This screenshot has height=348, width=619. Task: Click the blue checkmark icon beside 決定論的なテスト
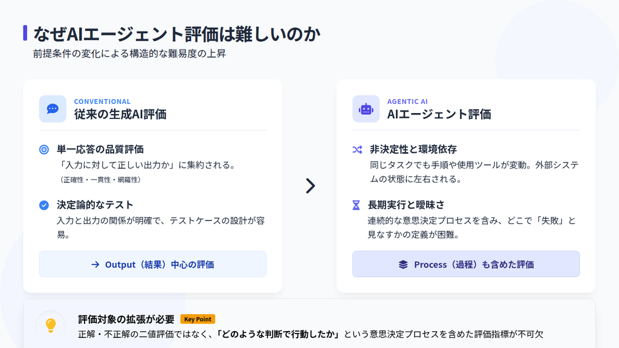(44, 205)
